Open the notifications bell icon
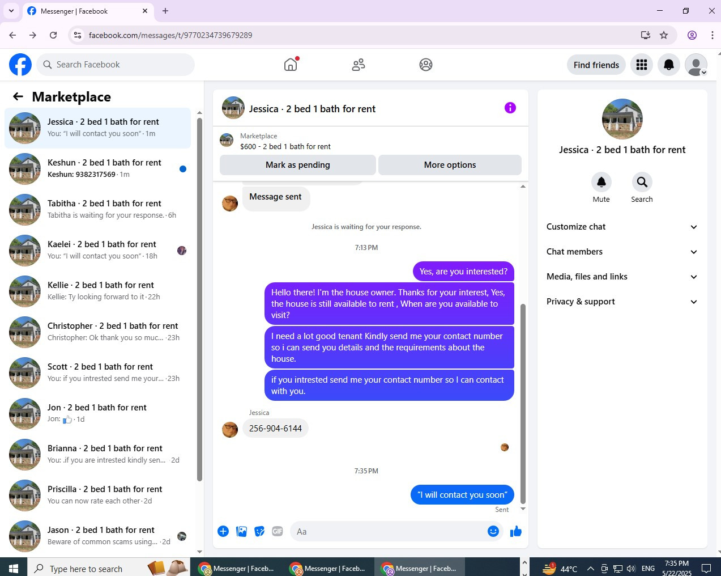This screenshot has width=721, height=576. pyautogui.click(x=669, y=65)
